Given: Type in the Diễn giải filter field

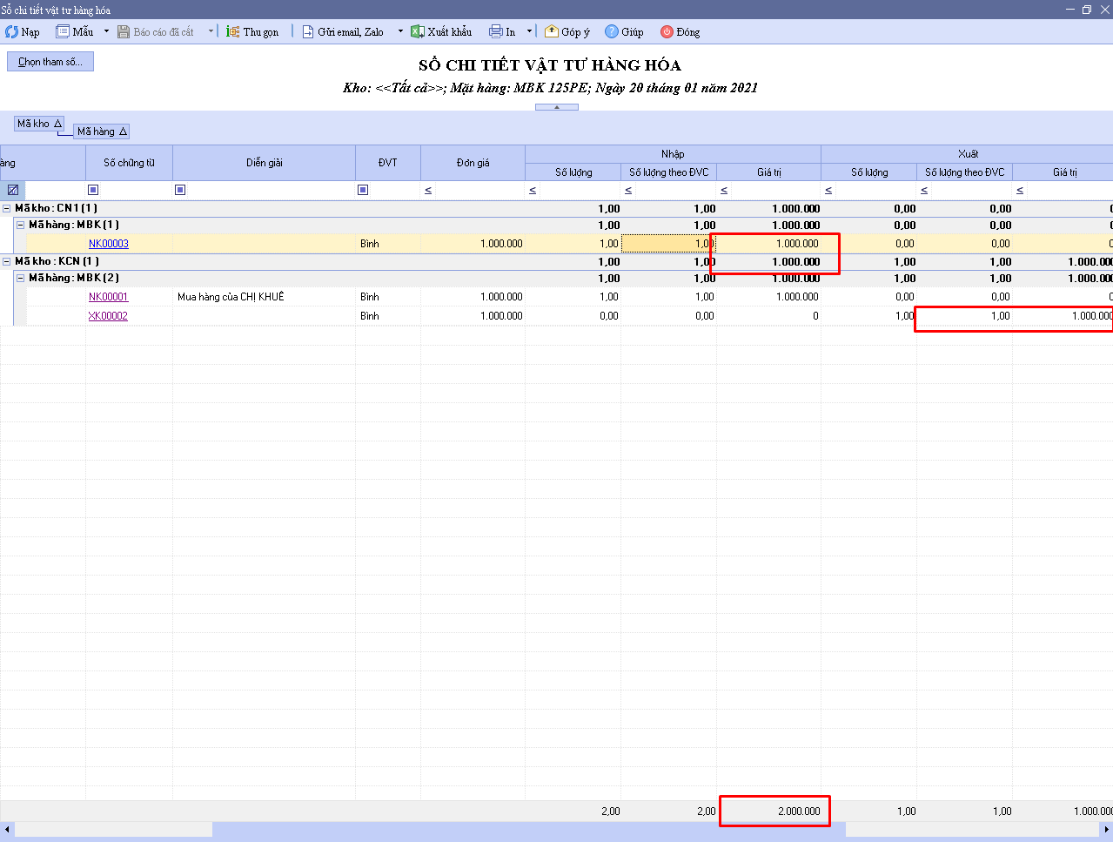Looking at the screenshot, I should pos(270,190).
